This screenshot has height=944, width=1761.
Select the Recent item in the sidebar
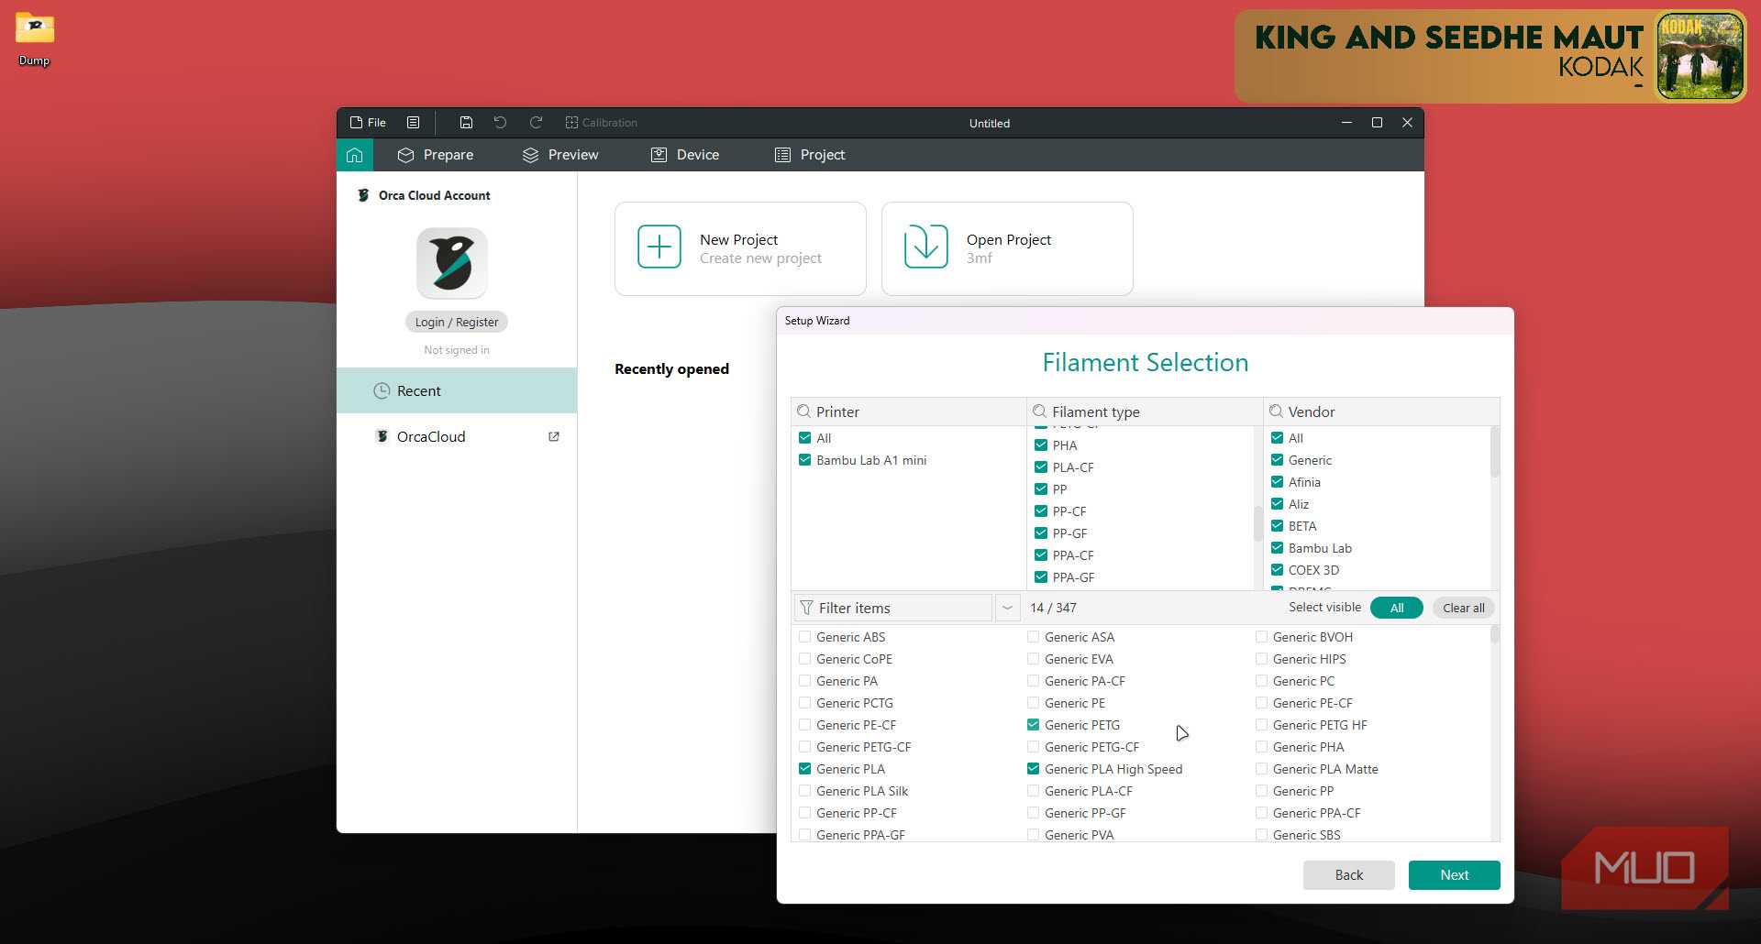[457, 390]
